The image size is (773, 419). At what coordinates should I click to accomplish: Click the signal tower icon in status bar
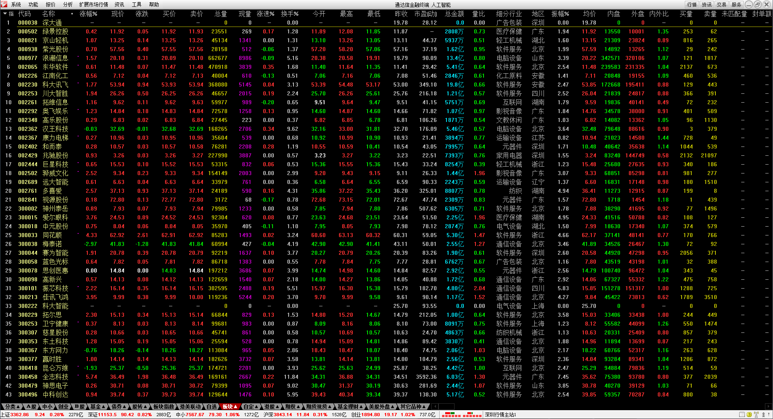pyautogui.click(x=756, y=415)
